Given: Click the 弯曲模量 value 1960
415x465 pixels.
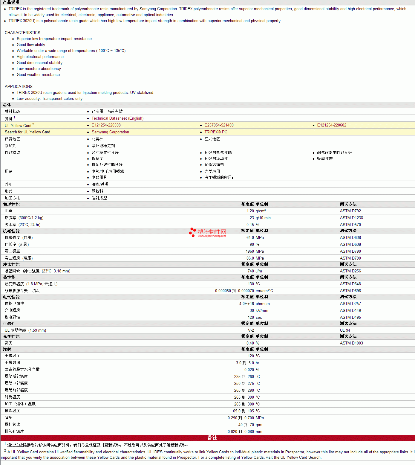Looking at the screenshot, I should pyautogui.click(x=250, y=251).
